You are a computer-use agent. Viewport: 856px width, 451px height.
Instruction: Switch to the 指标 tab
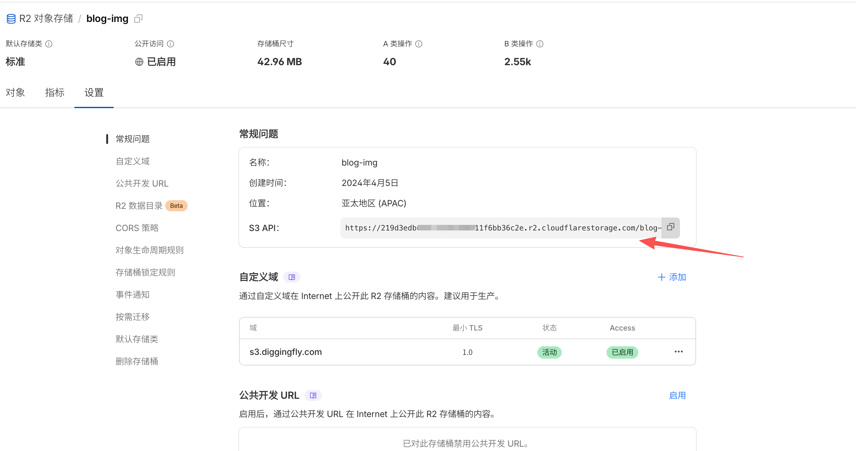tap(54, 92)
